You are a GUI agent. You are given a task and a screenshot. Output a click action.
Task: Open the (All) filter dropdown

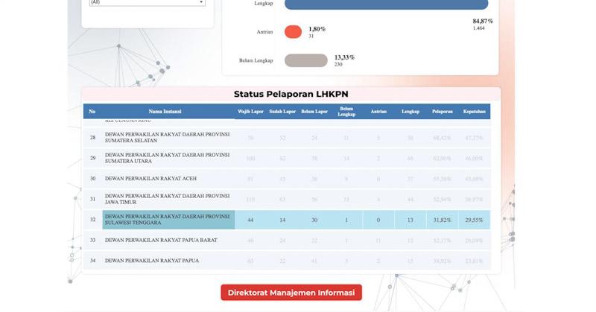point(146,3)
